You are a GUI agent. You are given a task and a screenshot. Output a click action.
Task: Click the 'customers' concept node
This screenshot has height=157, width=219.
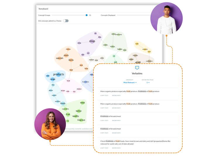tap(149, 61)
